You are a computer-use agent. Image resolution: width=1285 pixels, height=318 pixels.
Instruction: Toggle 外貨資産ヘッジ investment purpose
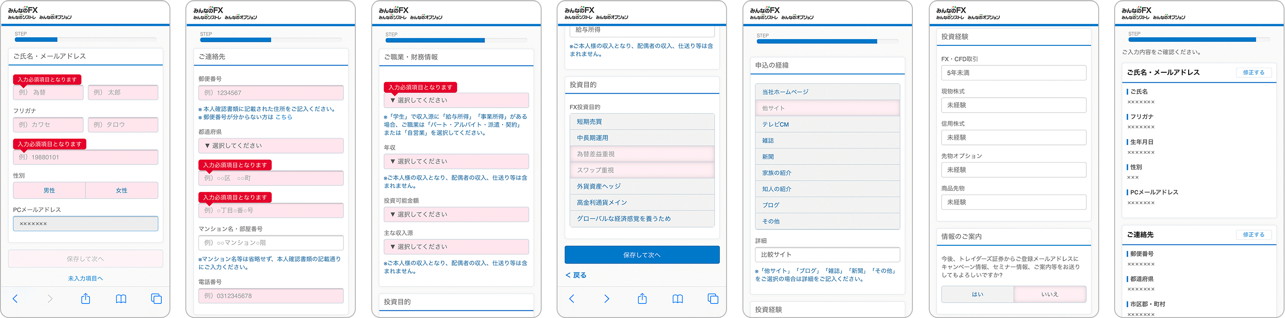tap(642, 186)
